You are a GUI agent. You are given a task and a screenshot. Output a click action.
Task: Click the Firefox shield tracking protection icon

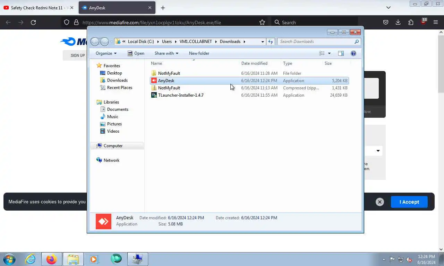click(67, 23)
